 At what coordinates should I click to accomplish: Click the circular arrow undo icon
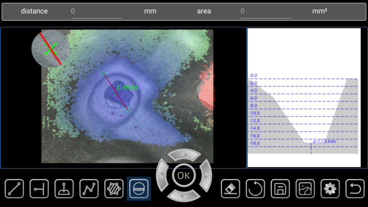[255, 189]
